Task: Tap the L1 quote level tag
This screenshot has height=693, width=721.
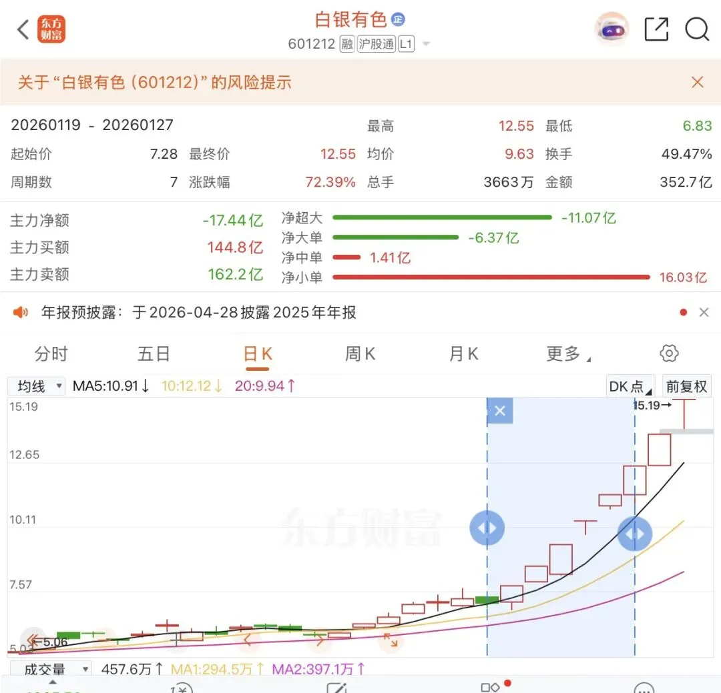Action: point(406,44)
